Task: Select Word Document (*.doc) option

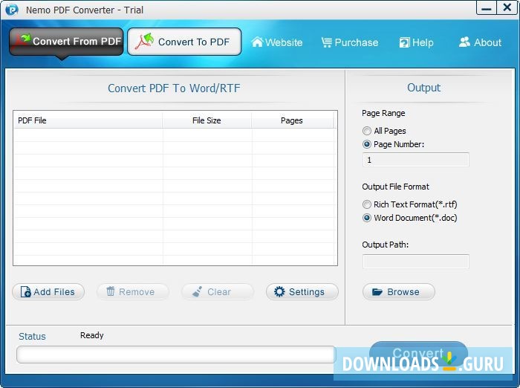Action: (367, 218)
